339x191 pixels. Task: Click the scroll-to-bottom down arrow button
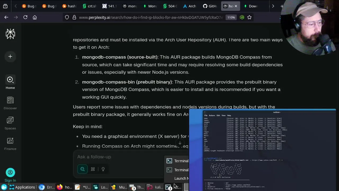(x=180, y=143)
